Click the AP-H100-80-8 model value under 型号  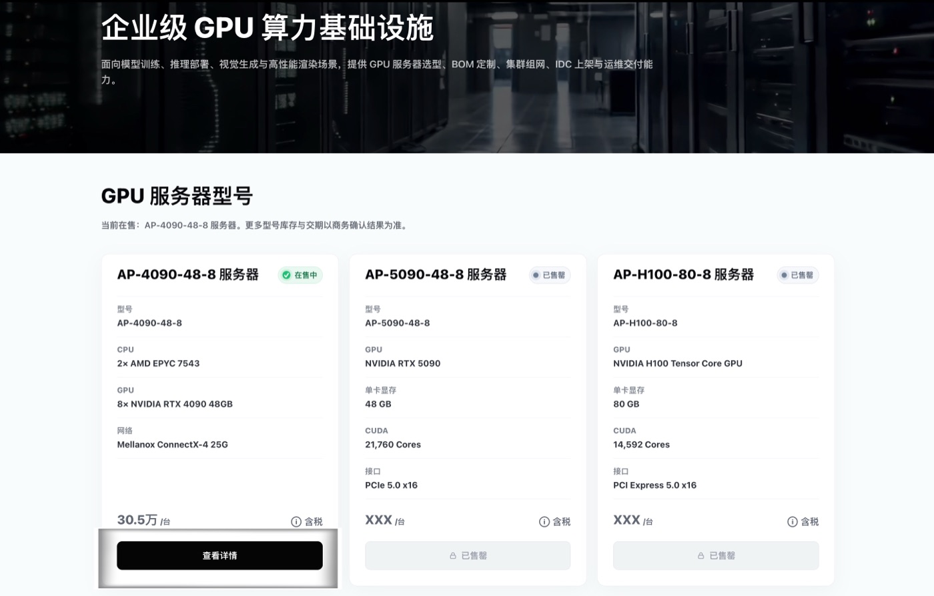click(x=645, y=323)
